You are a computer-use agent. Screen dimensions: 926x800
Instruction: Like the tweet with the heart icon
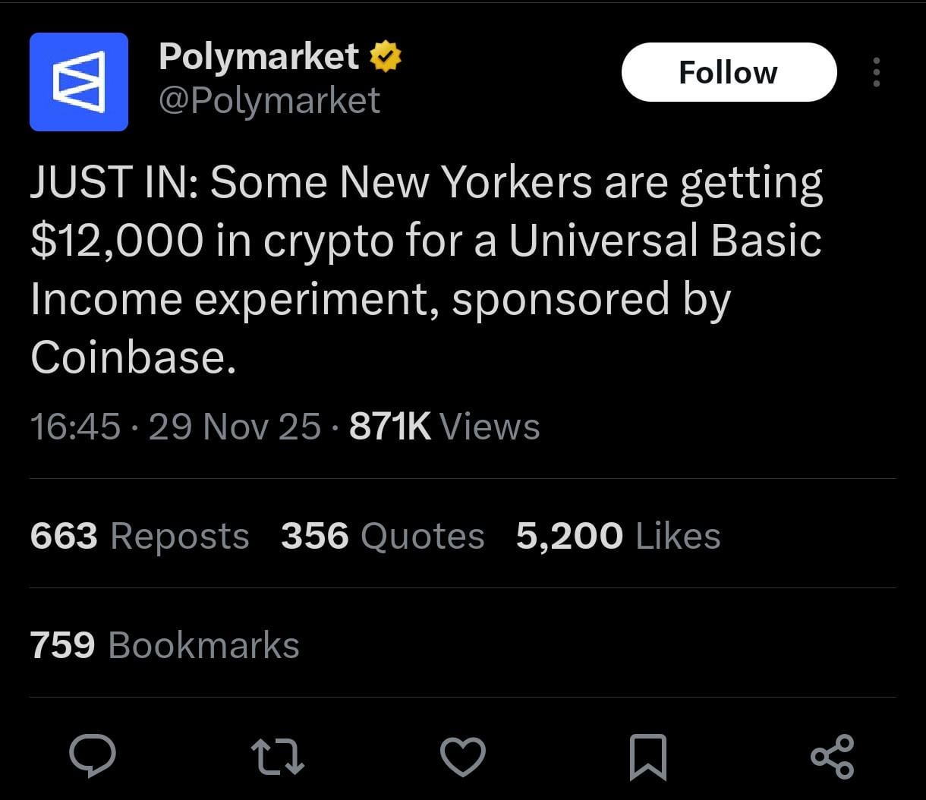pyautogui.click(x=463, y=757)
